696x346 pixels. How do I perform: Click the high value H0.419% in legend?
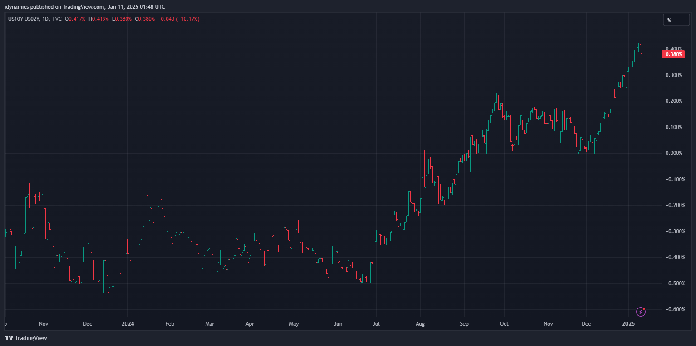pyautogui.click(x=99, y=19)
